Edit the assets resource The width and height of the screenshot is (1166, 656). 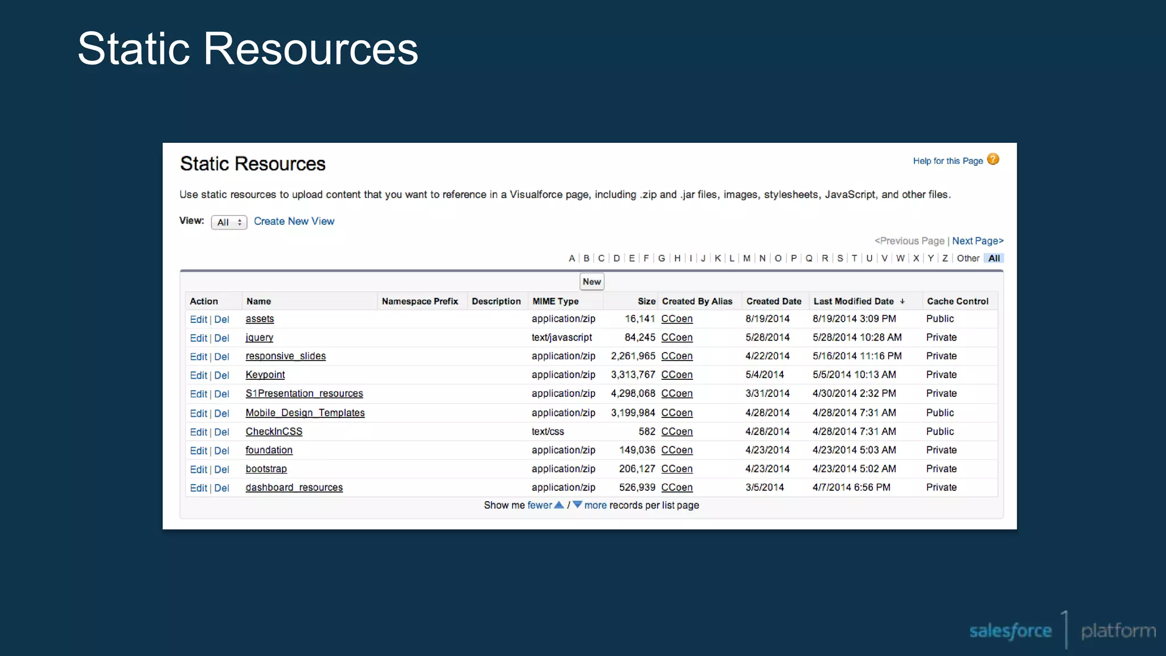[x=198, y=319]
